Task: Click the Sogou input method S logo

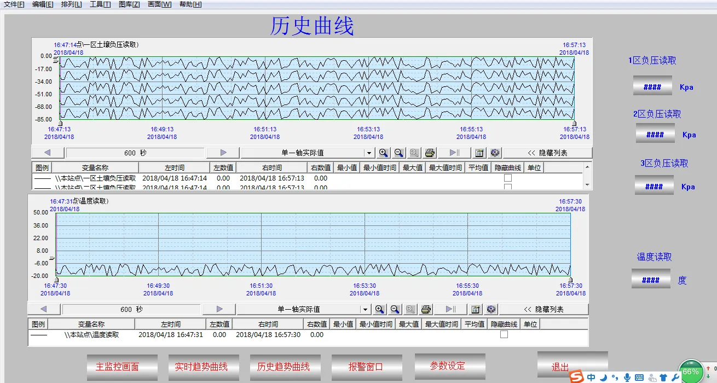Action: (x=576, y=376)
